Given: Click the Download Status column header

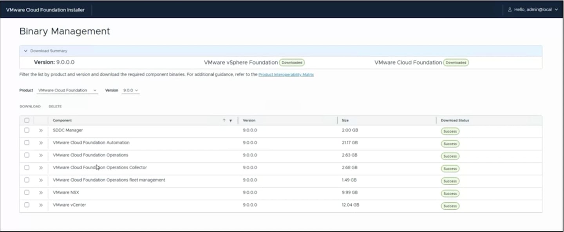Looking at the screenshot, I should pyautogui.click(x=455, y=120).
